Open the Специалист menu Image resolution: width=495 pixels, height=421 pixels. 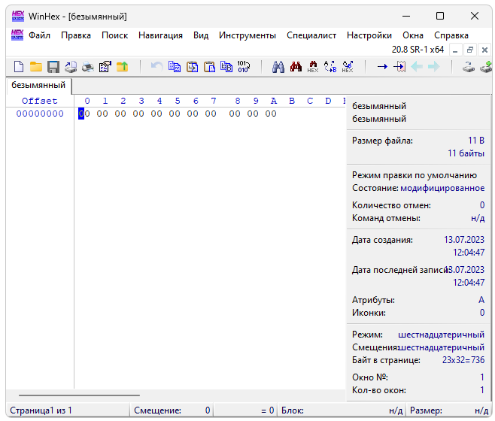click(311, 35)
